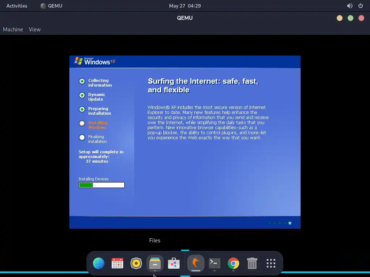The height and width of the screenshot is (277, 370).
Task: Launch the Calendar app from dock
Action: [x=117, y=263]
